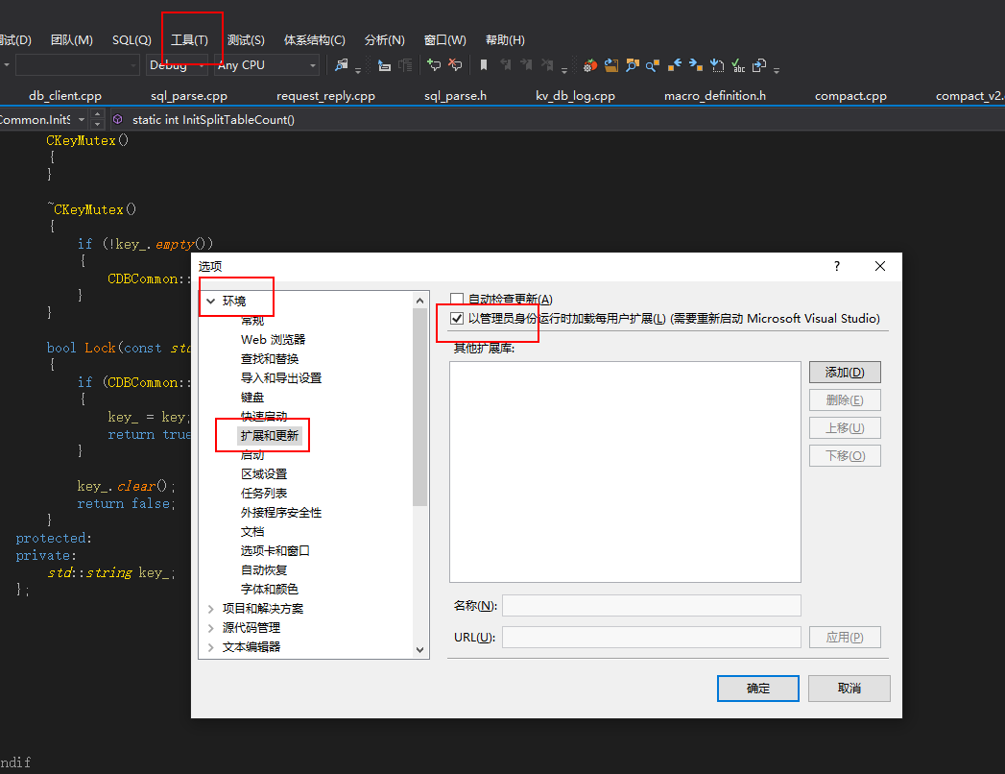This screenshot has height=774, width=1005.
Task: Collapse the 环境 tree node
Action: click(x=210, y=301)
